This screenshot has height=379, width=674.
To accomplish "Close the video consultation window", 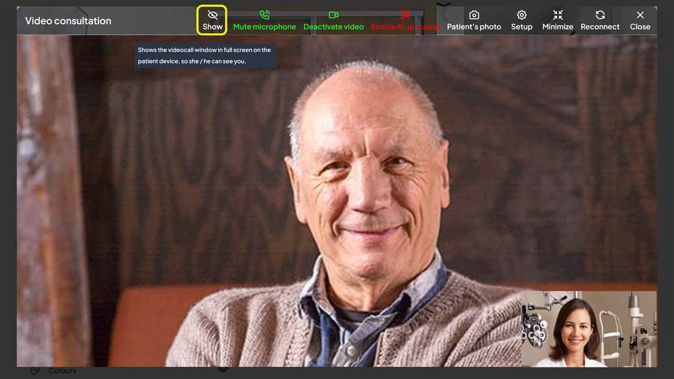I will point(640,20).
